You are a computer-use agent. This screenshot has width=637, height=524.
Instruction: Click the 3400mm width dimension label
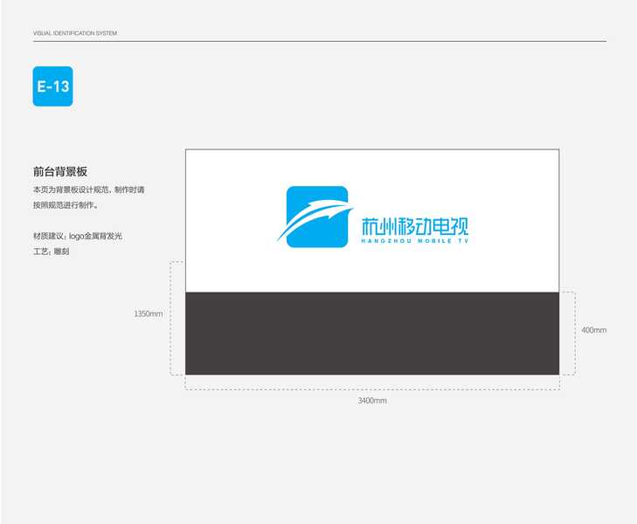pos(372,401)
